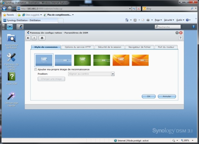This screenshot has height=144, width=199.
Task: Select the green bar login style thumbnail
Action: [102, 60]
